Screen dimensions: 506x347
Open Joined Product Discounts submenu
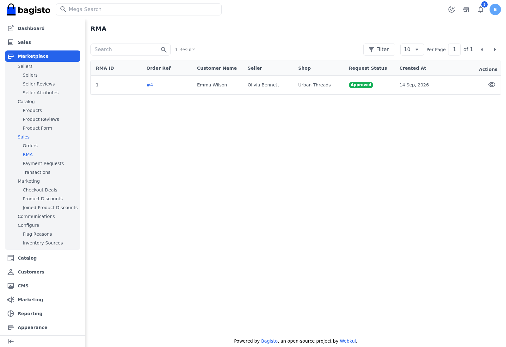tap(50, 208)
